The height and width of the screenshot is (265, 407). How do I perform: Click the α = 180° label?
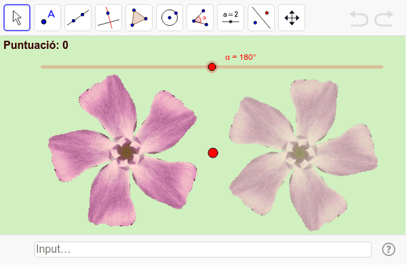pyautogui.click(x=241, y=57)
